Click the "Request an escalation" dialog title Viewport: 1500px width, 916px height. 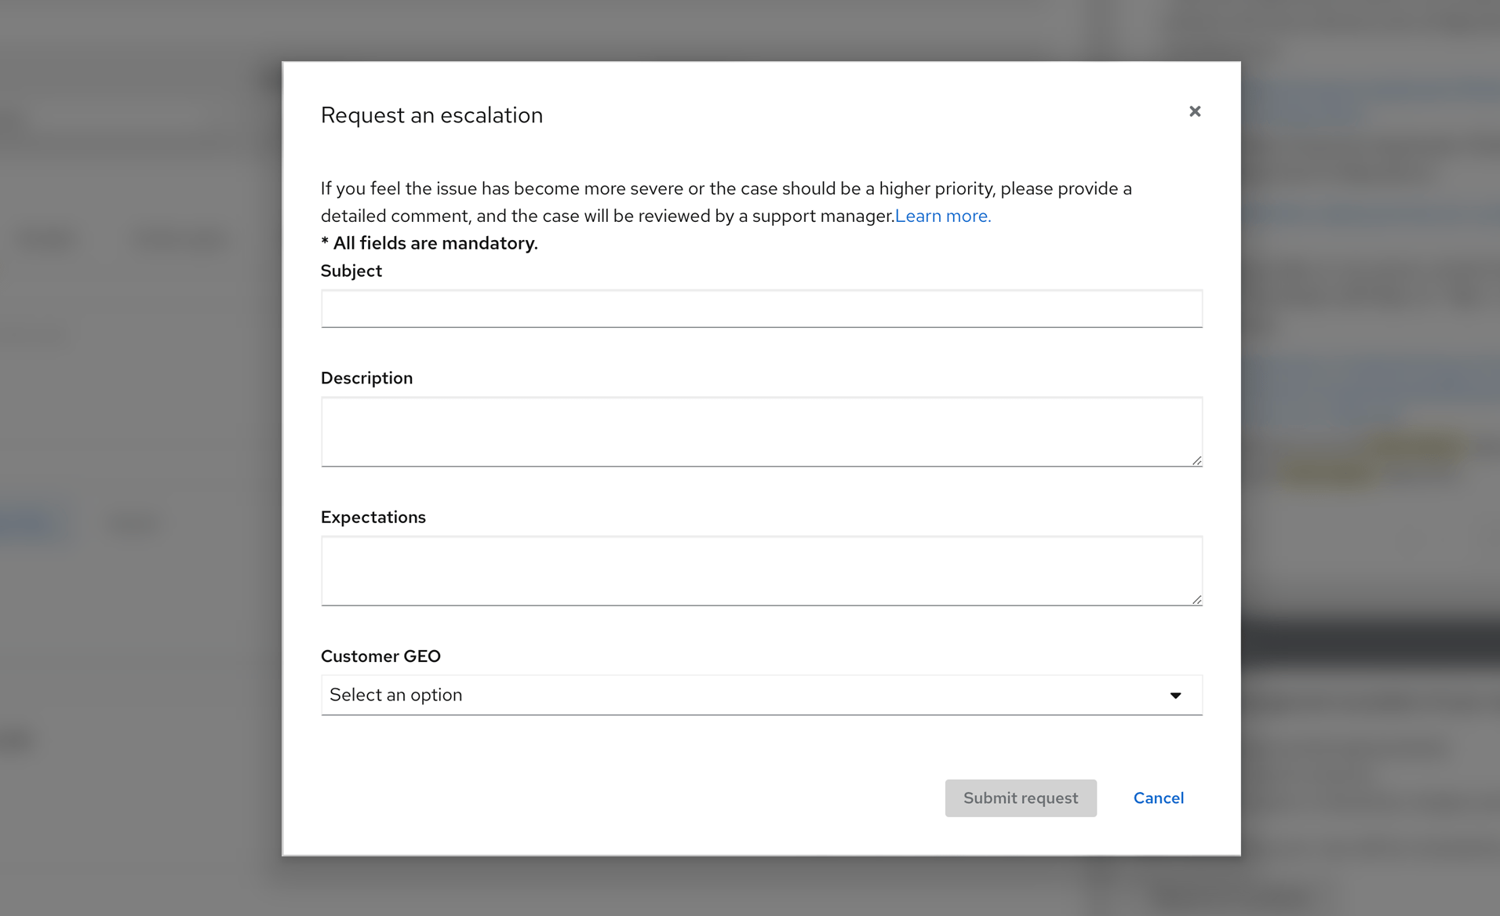pyautogui.click(x=431, y=115)
